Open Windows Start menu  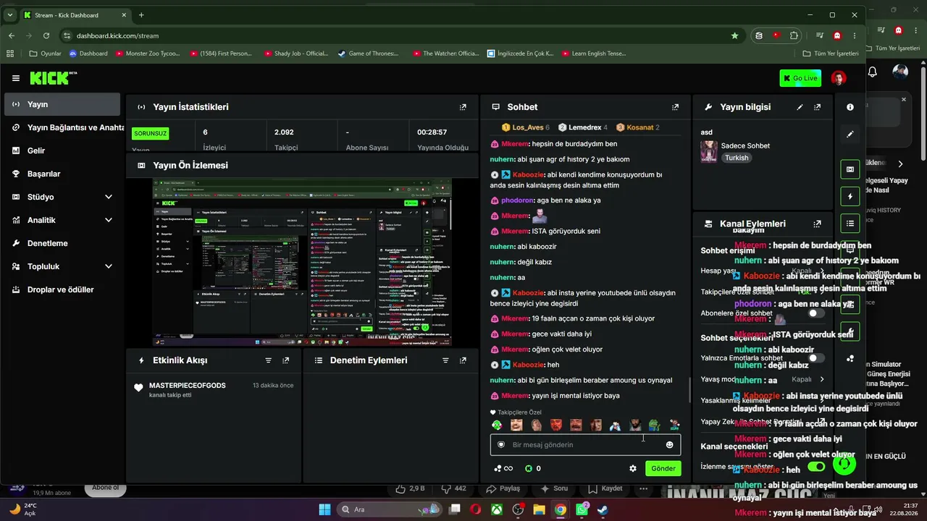pyautogui.click(x=324, y=509)
